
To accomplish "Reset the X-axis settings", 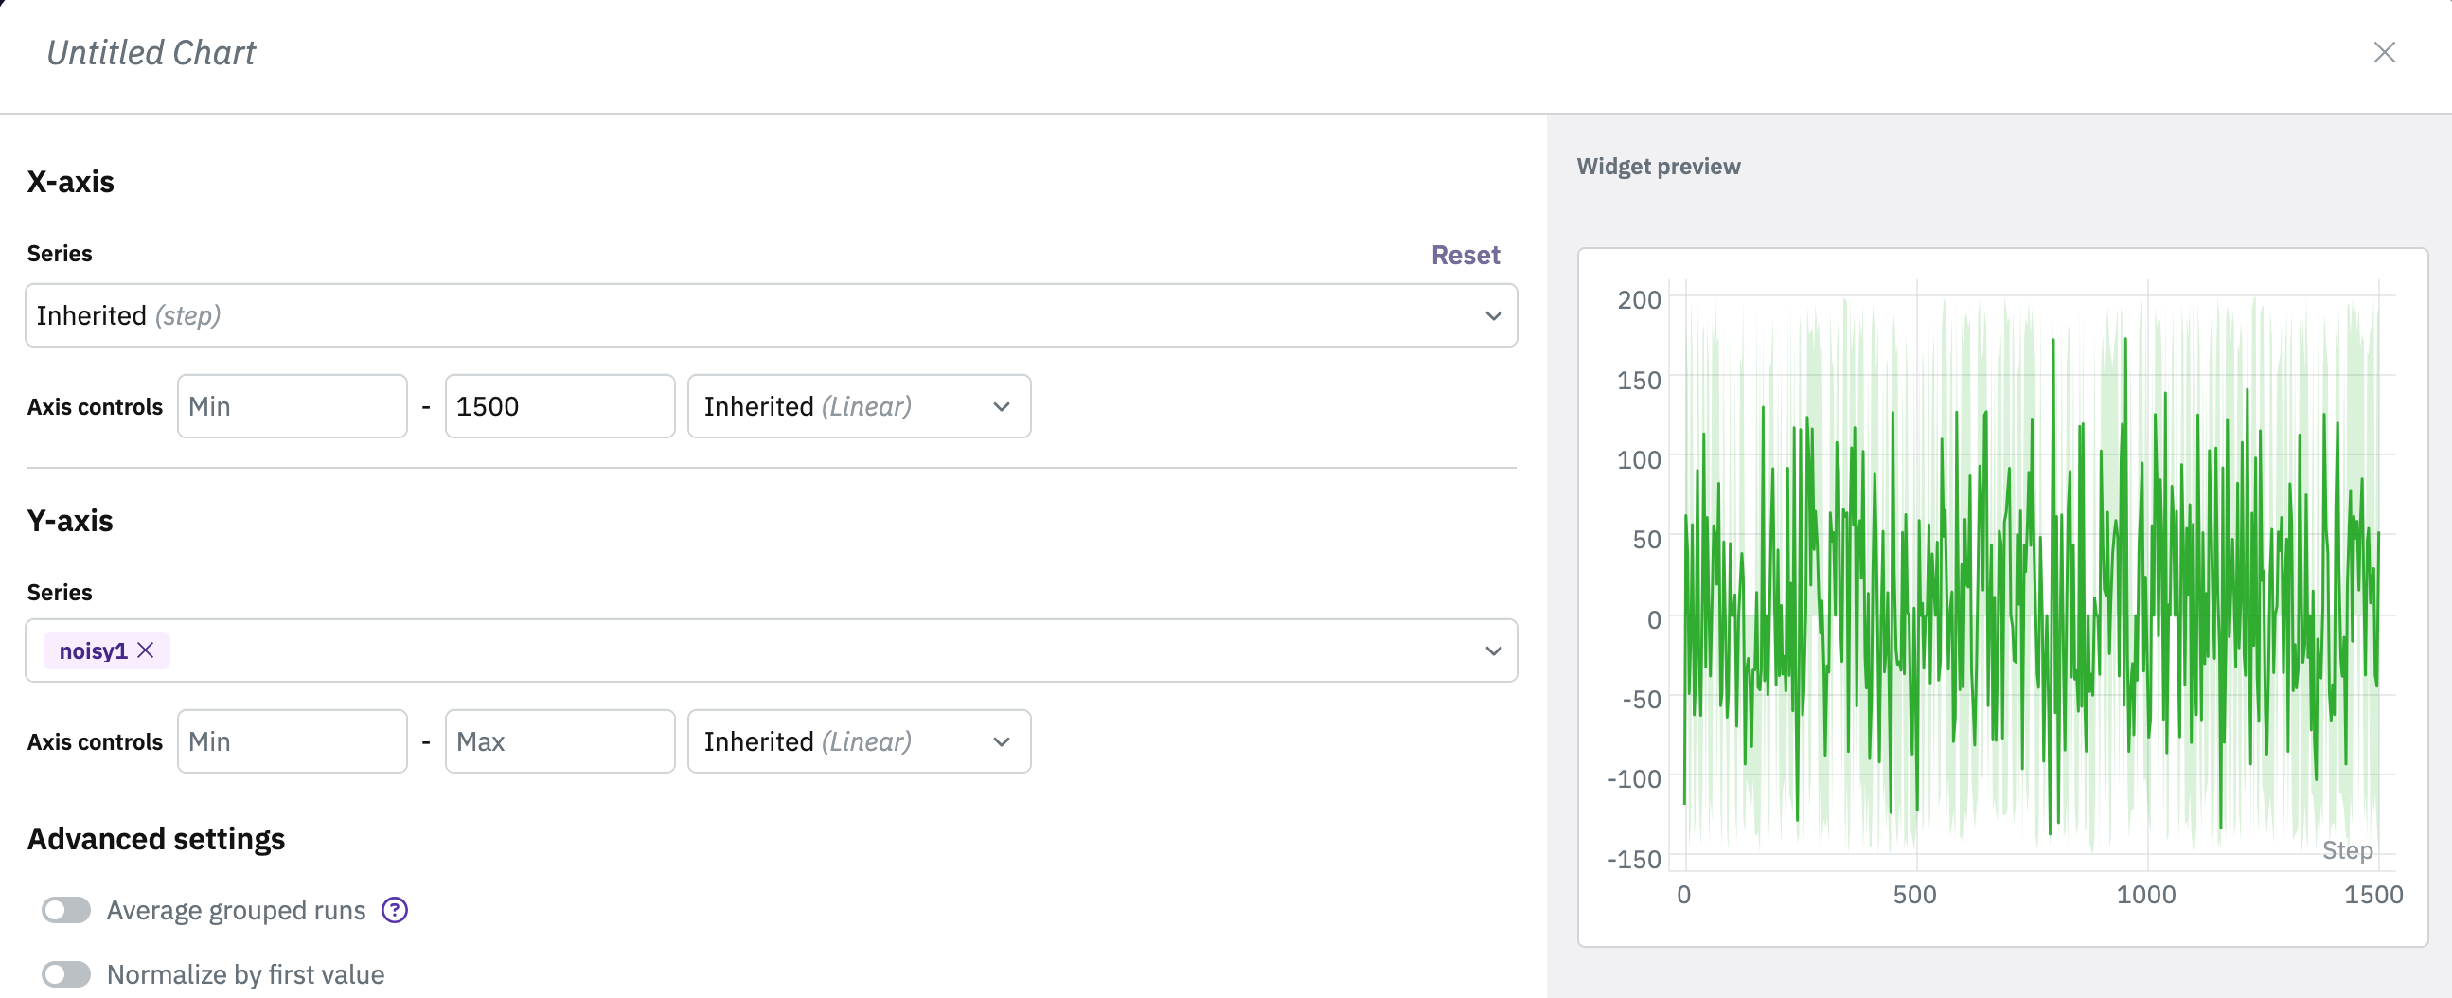I will 1465,256.
